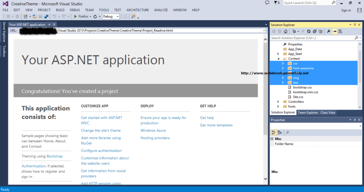Screen dimensions: 364x192
Task: Click the Bootstrap link under Theming
Action: (54, 156)
